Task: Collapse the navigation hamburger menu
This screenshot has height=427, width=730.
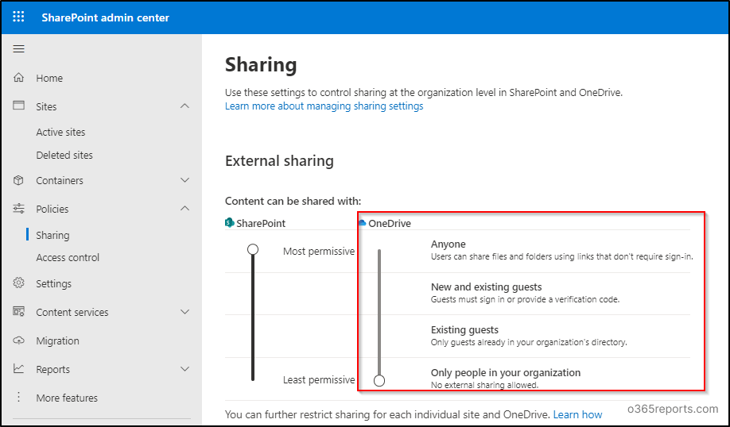Action: tap(18, 48)
